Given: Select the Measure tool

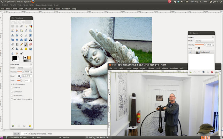Looking at the screenshot, I should (x=13, y=35).
